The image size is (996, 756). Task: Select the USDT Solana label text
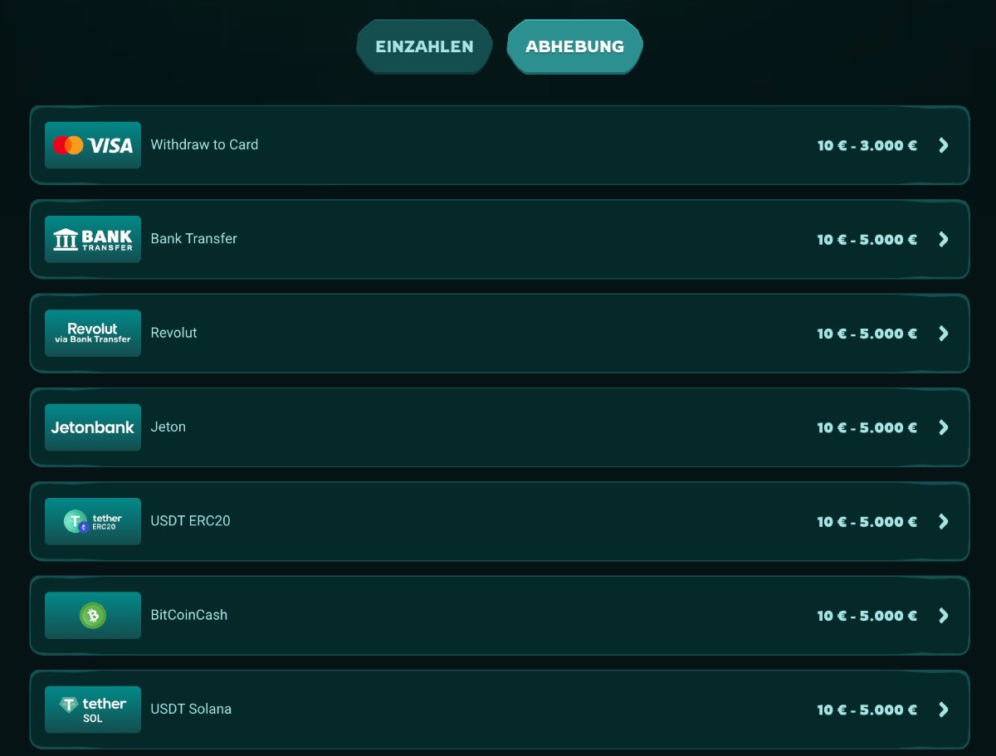pos(191,709)
